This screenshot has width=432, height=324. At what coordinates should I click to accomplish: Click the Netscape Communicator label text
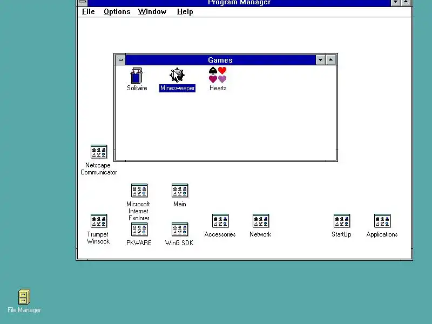[x=99, y=168]
